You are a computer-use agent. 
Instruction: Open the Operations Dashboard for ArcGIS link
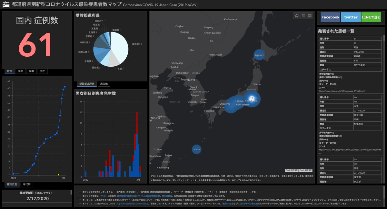133,204
